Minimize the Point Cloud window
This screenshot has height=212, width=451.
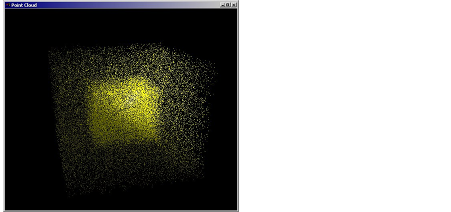pyautogui.click(x=222, y=5)
